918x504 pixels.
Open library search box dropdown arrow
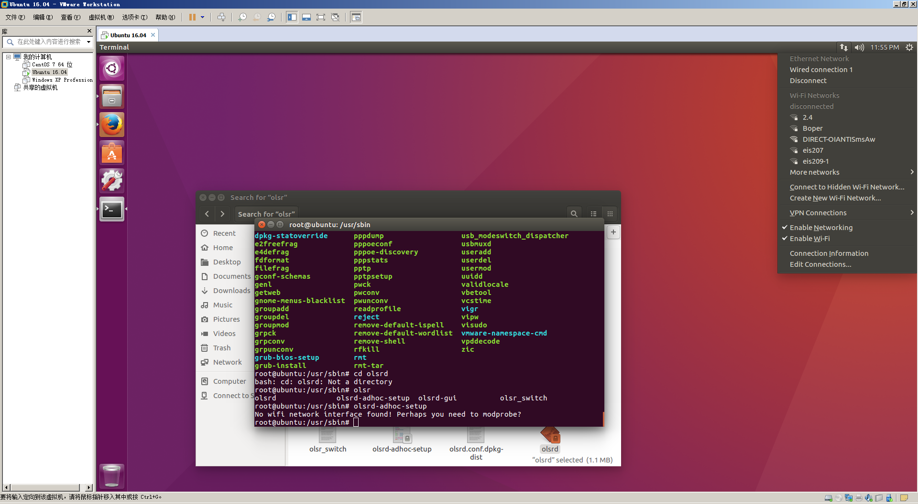88,42
